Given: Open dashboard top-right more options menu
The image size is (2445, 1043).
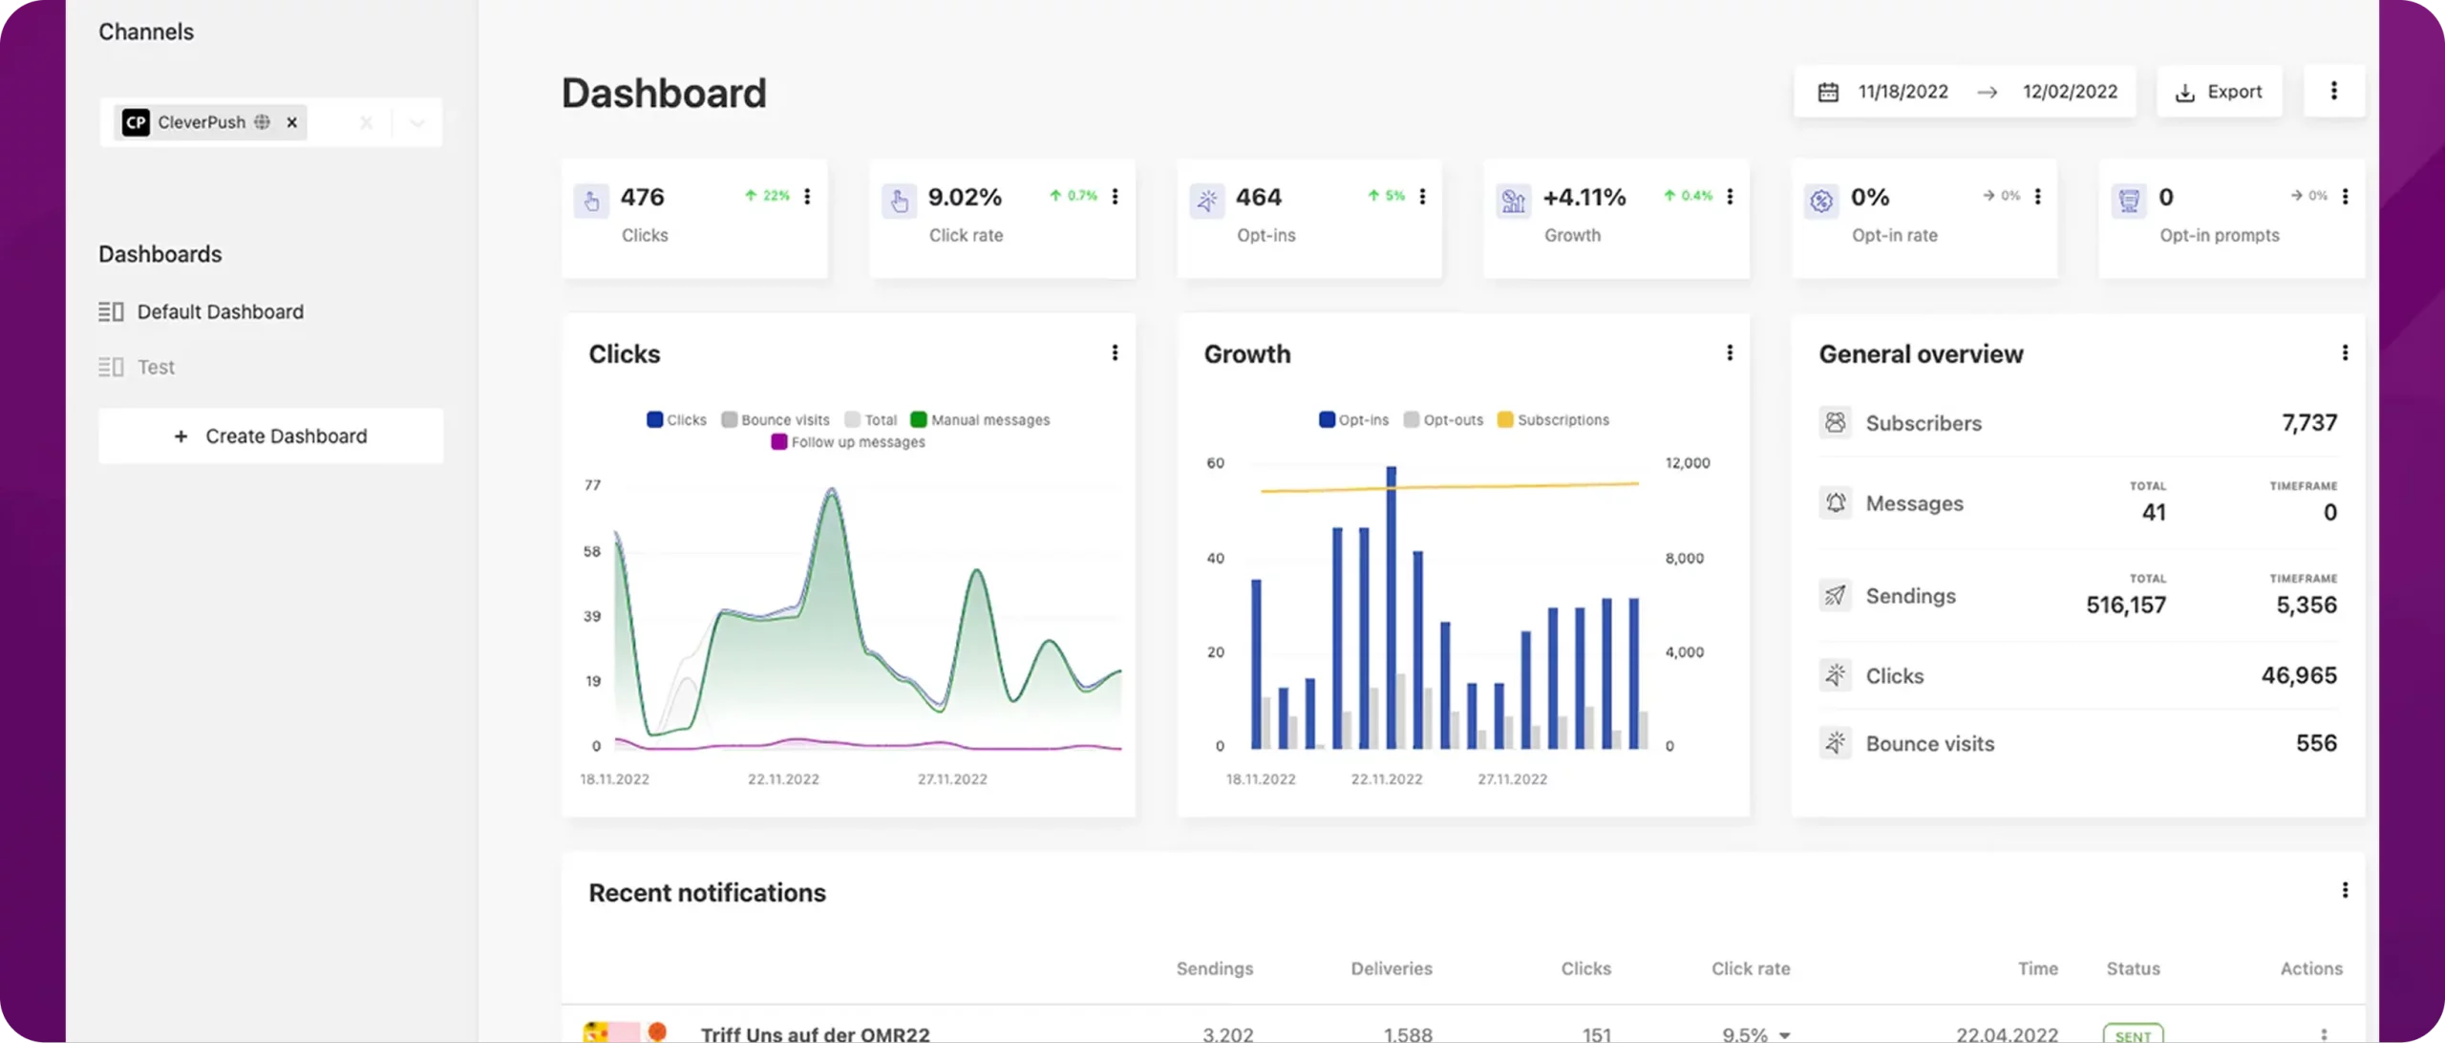Looking at the screenshot, I should coord(2333,92).
